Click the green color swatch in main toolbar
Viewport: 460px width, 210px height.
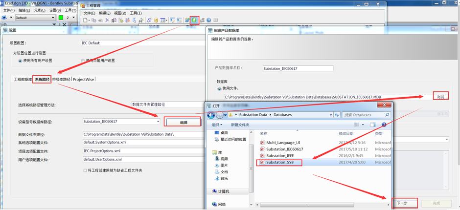pyautogui.click(x=61, y=18)
